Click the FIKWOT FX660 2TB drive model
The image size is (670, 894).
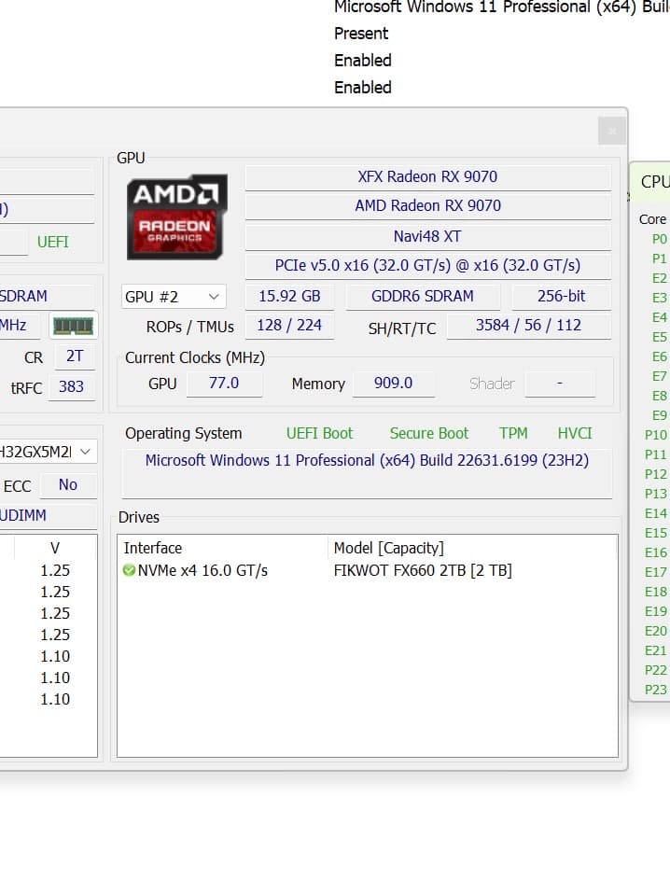423,570
